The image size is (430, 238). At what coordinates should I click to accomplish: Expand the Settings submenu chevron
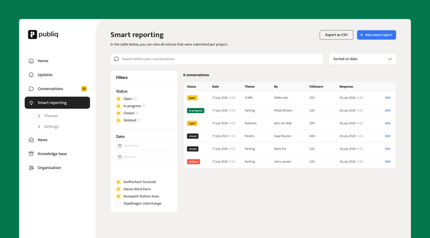click(39, 126)
